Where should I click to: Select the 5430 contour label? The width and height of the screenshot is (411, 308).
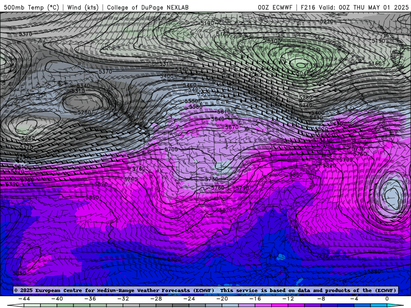[x=316, y=118]
